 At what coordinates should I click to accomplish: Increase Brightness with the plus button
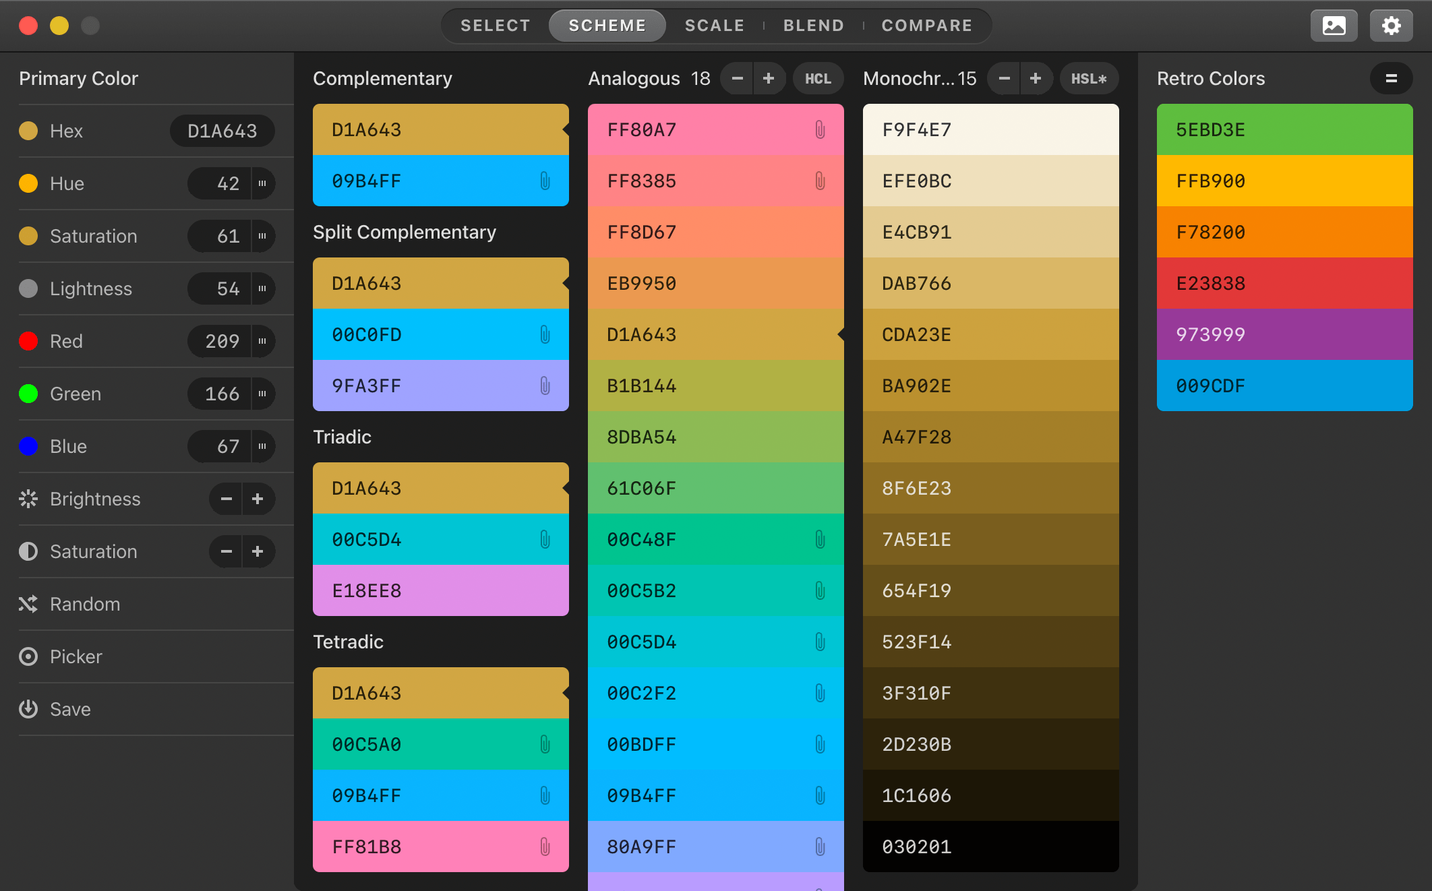(258, 499)
